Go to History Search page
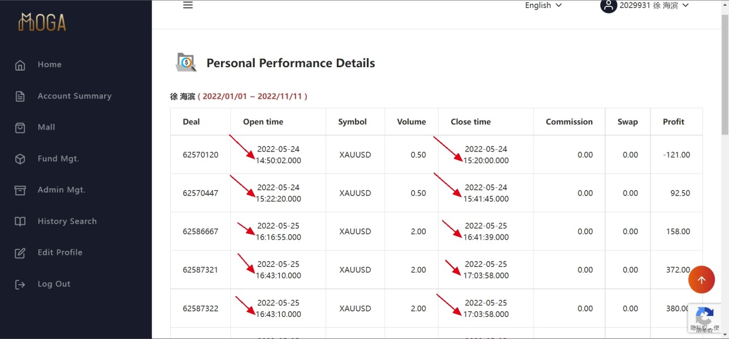Viewport: 729px width, 339px height. pos(67,221)
